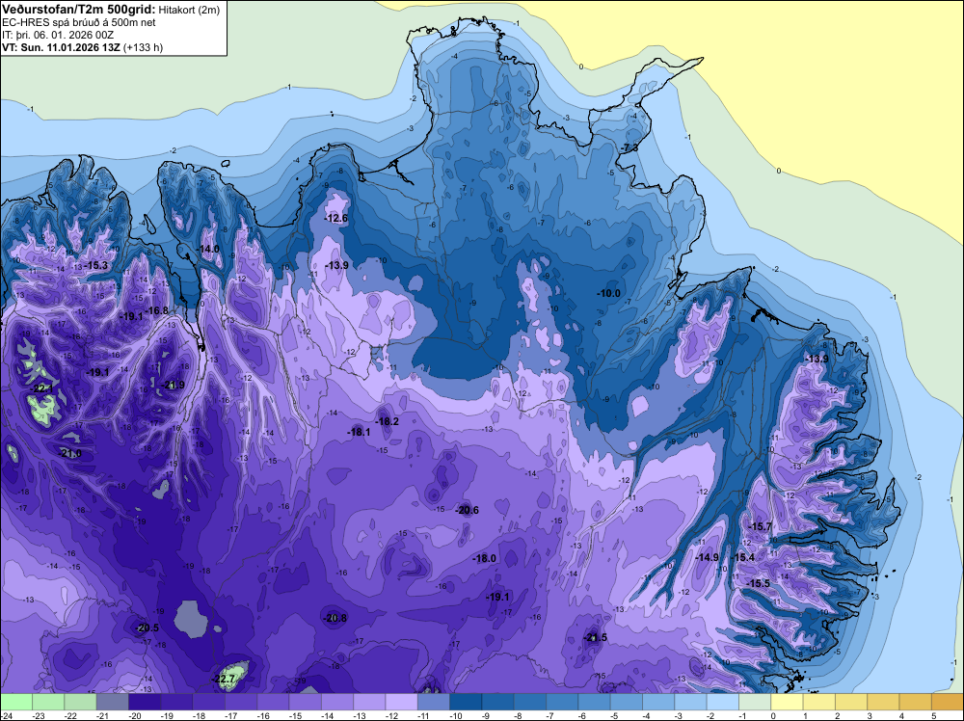Click the -10.0 temperature value on map
This screenshot has height=721, width=964.
[608, 293]
